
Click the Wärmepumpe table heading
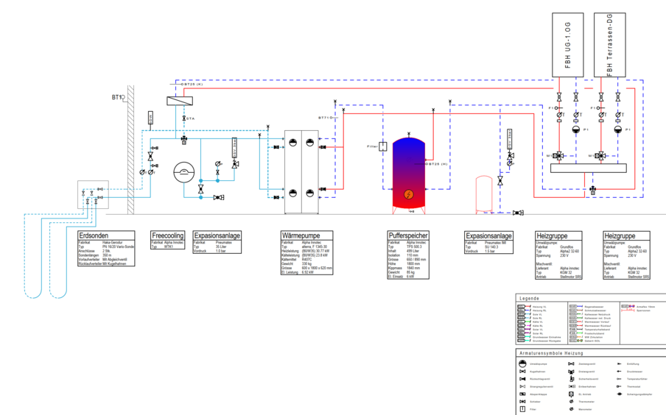301,235
